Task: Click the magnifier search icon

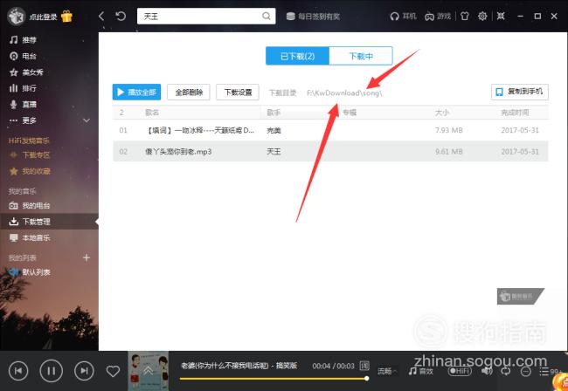Action: tap(267, 16)
